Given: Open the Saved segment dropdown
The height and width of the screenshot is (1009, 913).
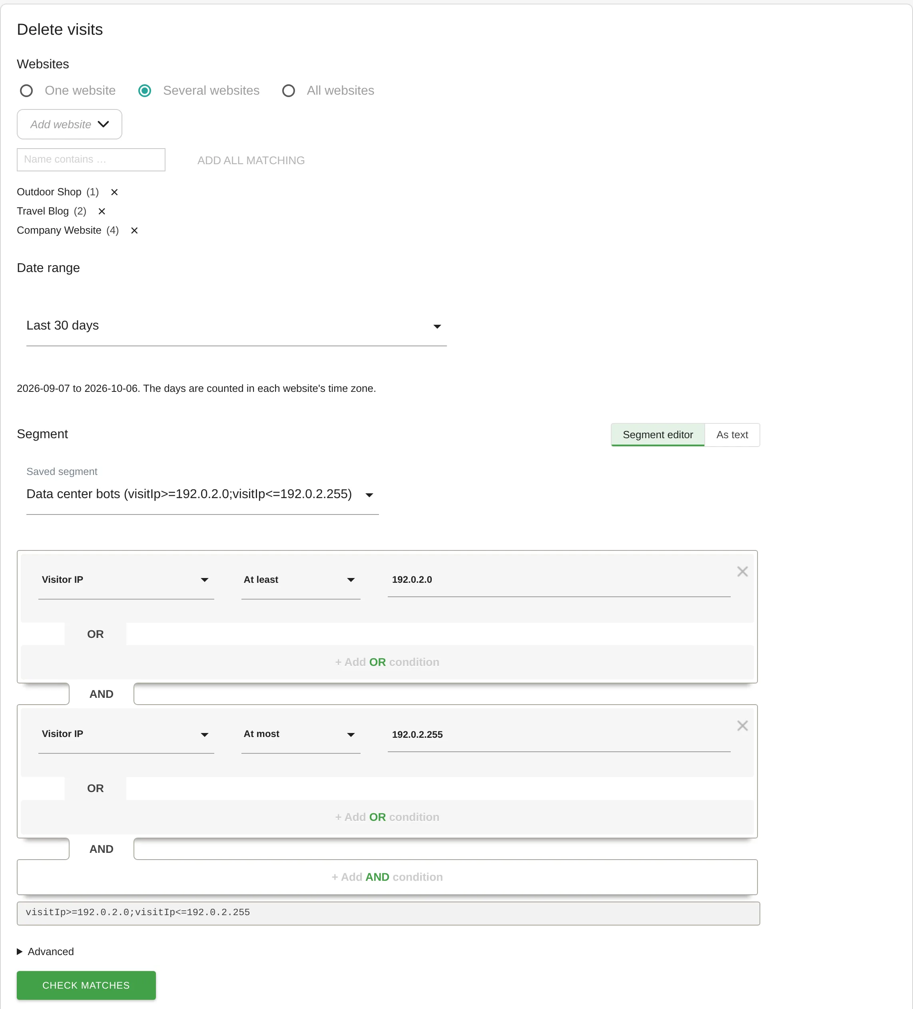Looking at the screenshot, I should (202, 495).
